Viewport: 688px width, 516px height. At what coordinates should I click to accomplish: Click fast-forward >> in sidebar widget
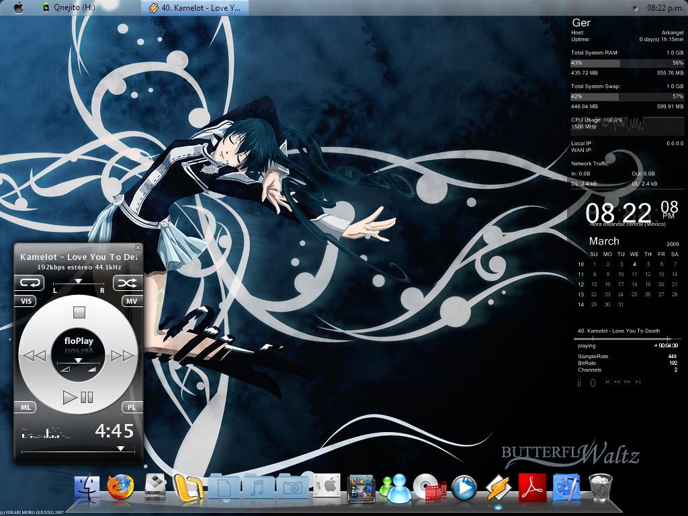coord(628,382)
